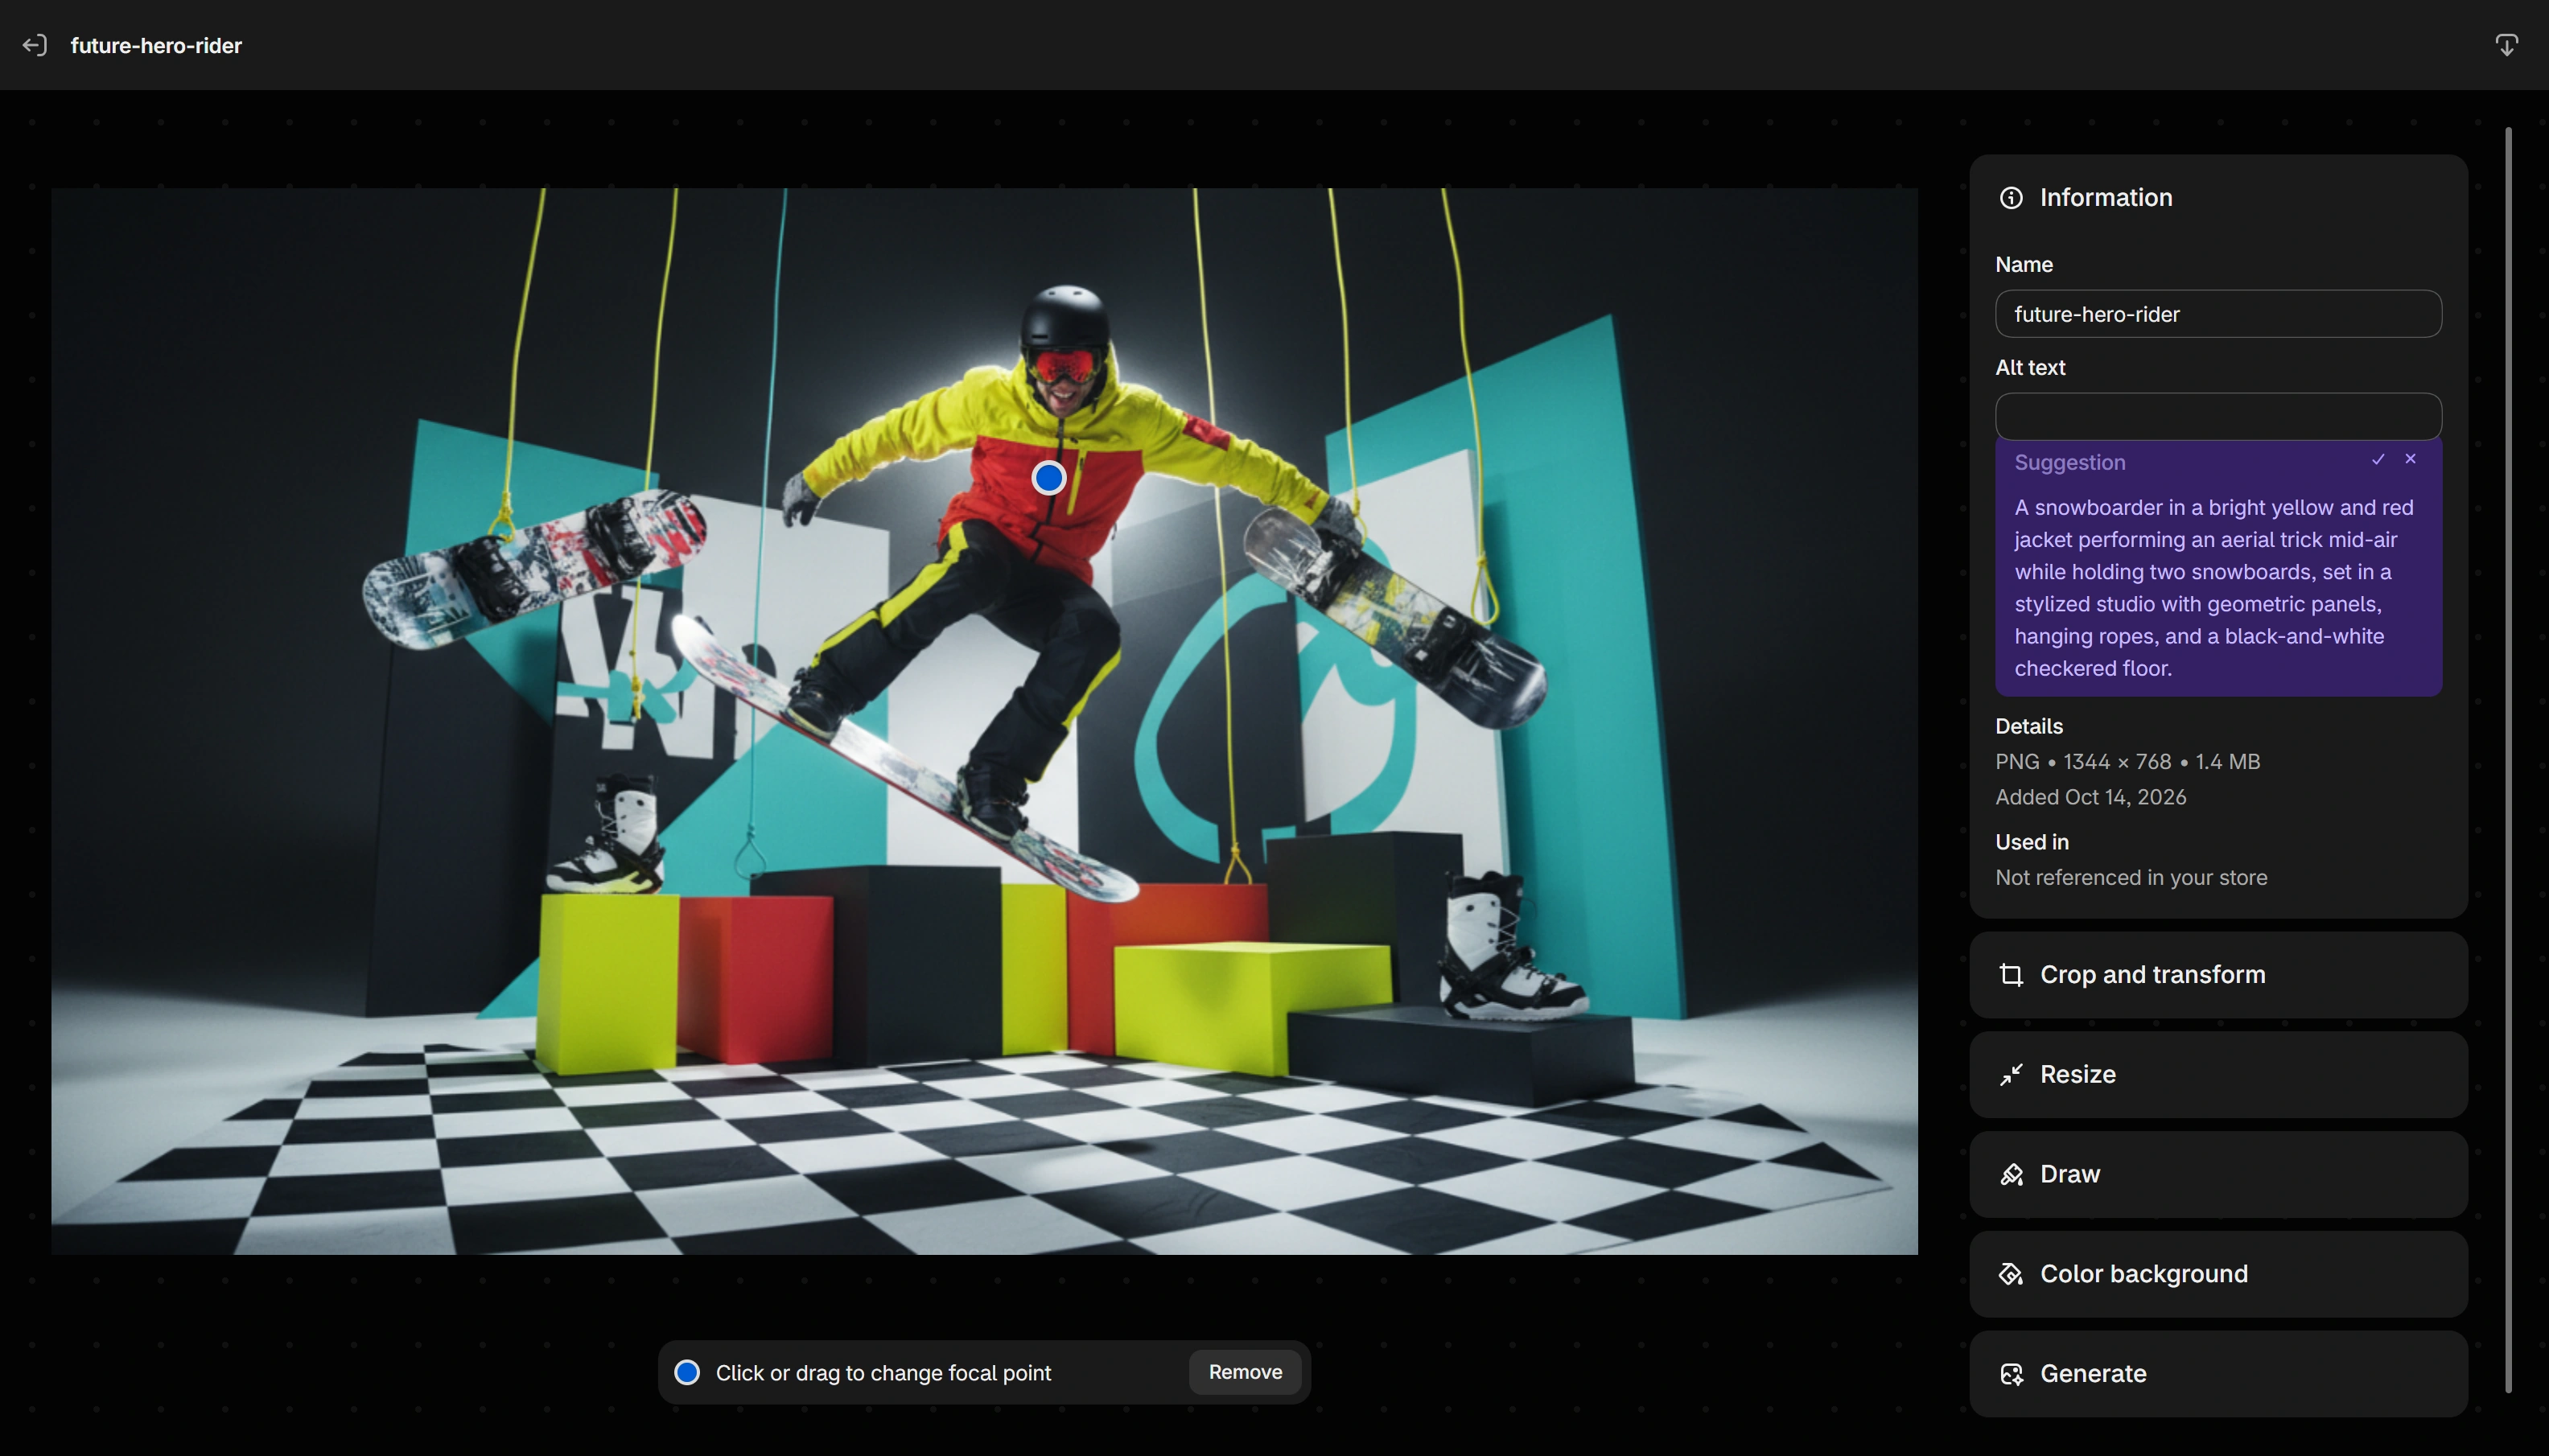Viewport: 2549px width, 1456px height.
Task: Click the Crop and transform icon
Action: click(x=2011, y=975)
